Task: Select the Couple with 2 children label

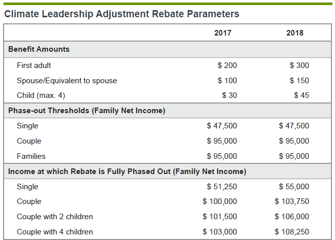Action: coord(55,217)
